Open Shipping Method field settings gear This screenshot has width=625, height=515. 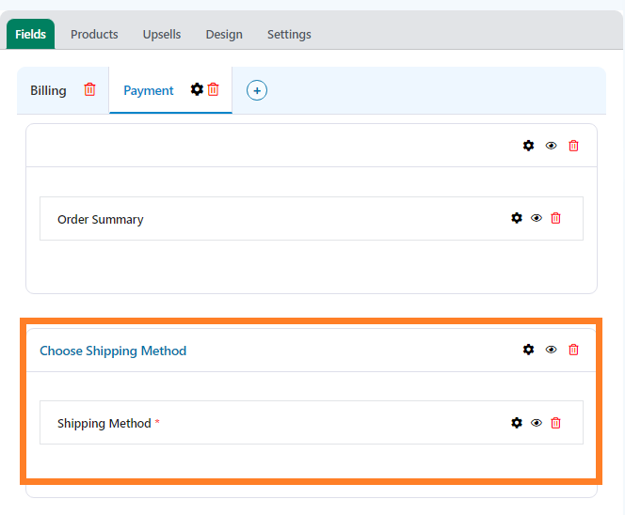[x=517, y=423]
